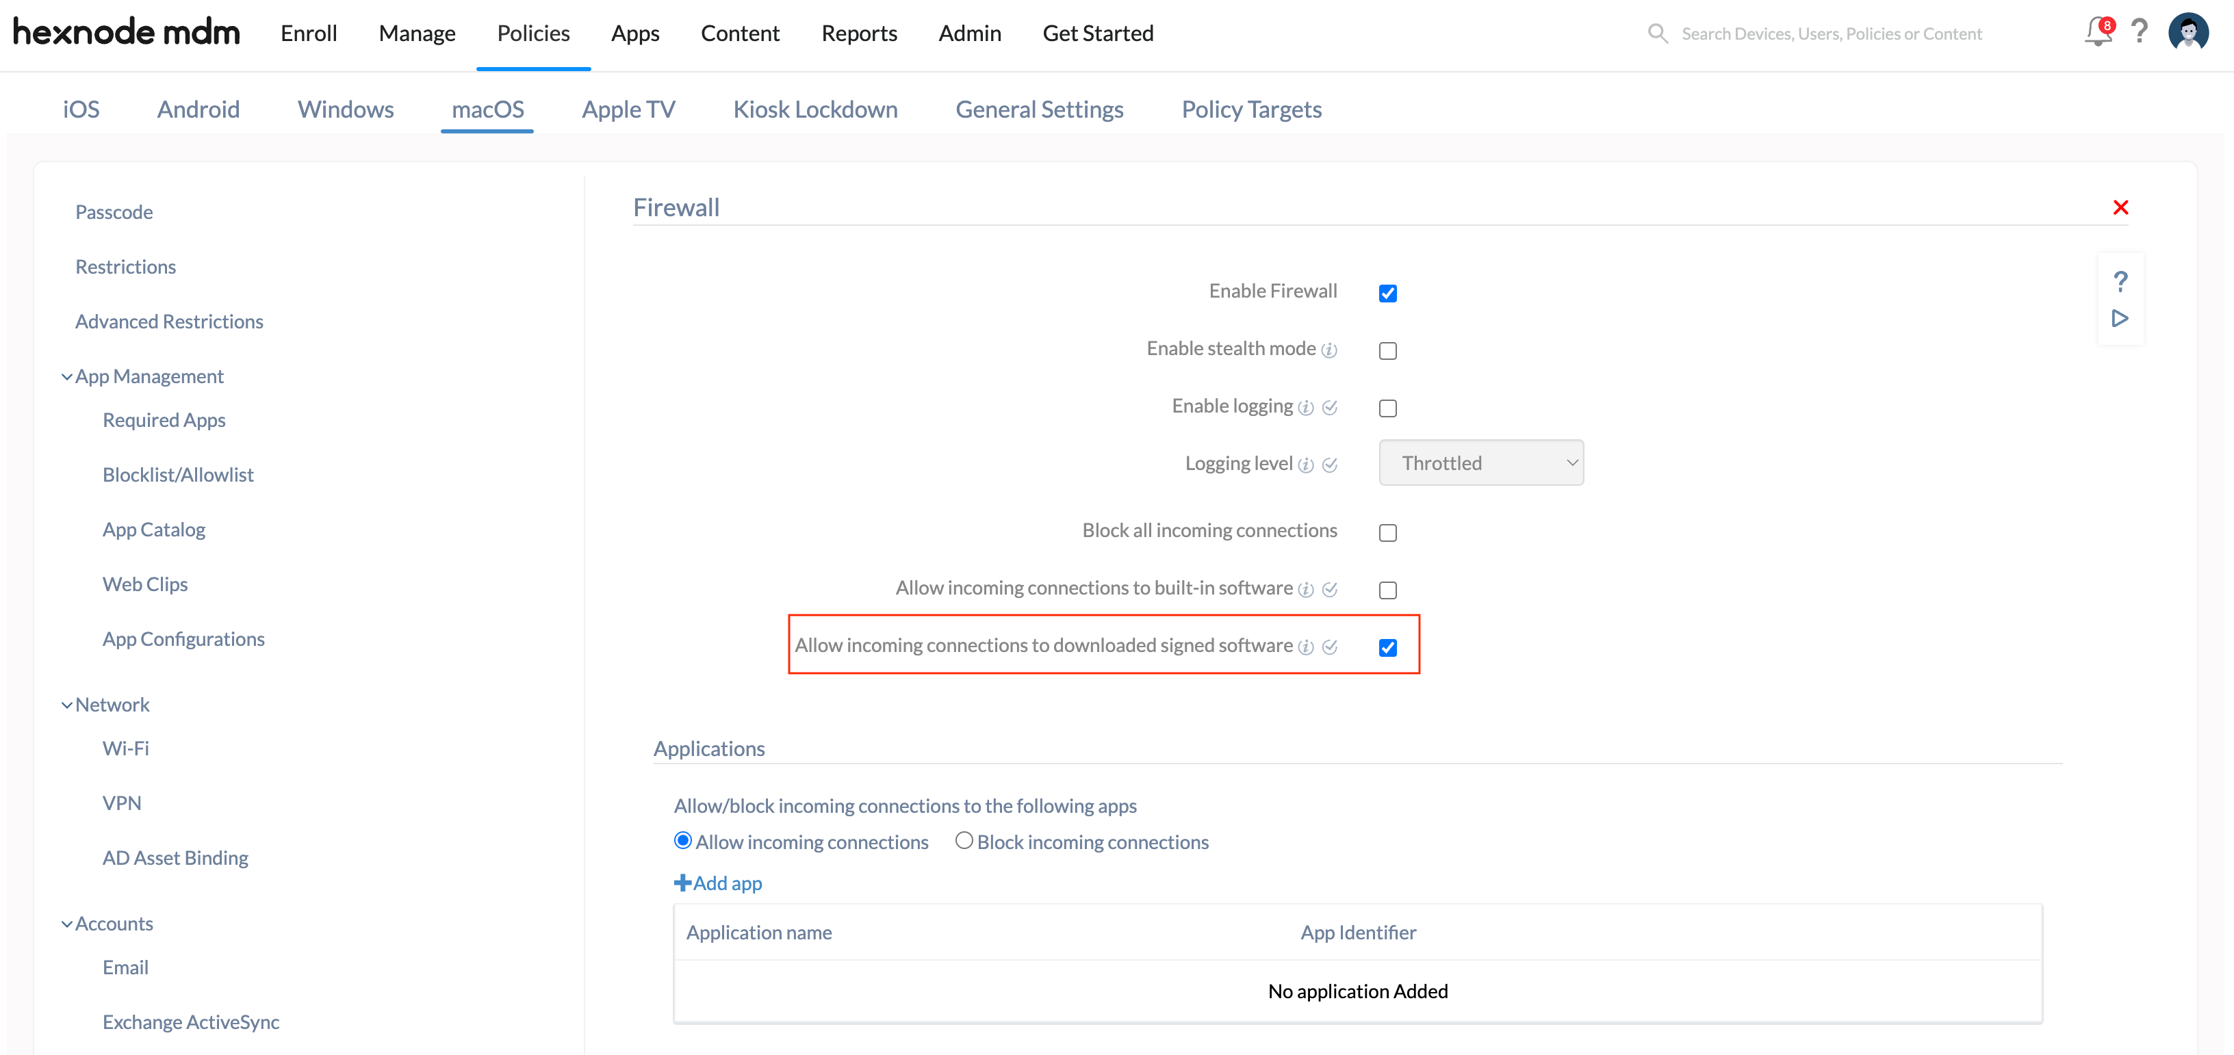Open VPN policy settings
Screen dimensions: 2234x1055
pyautogui.click(x=121, y=803)
